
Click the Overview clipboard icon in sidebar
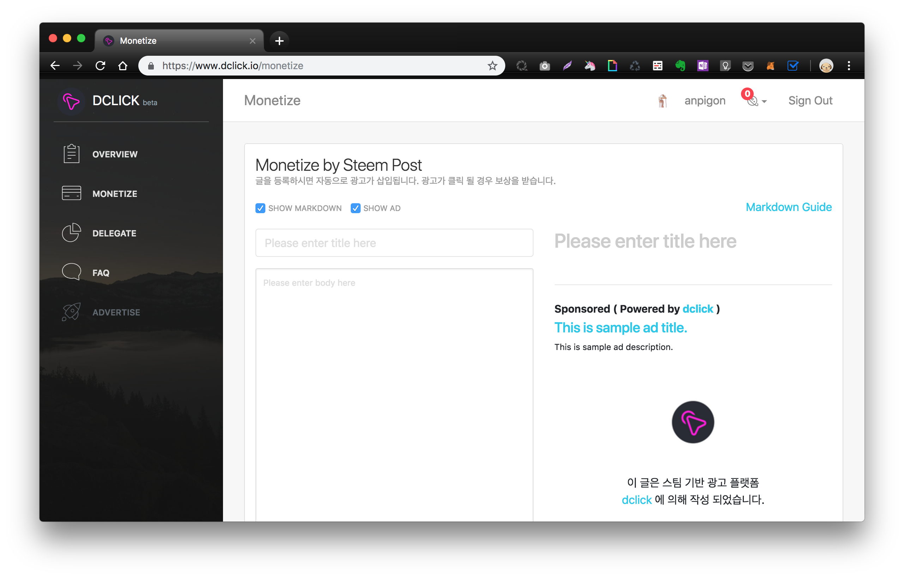[x=71, y=154]
